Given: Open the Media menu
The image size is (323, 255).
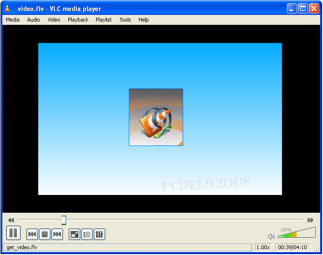Looking at the screenshot, I should (12, 20).
